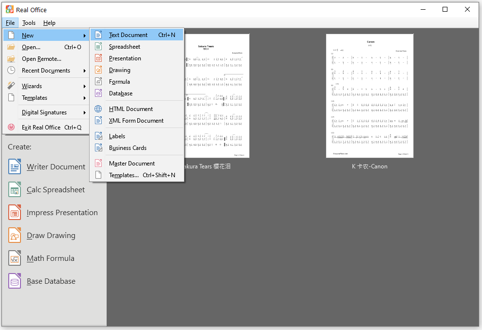Create a new Calc Spreadsheet

pyautogui.click(x=56, y=190)
